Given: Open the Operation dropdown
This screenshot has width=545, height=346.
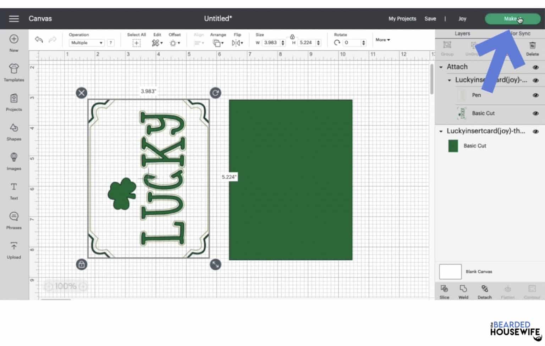Looking at the screenshot, I should (x=86, y=43).
